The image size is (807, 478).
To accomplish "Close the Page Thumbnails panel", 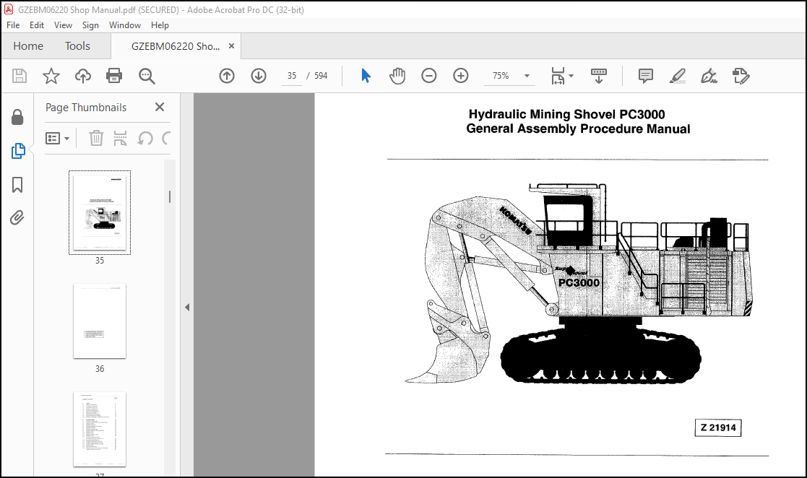I will click(x=160, y=107).
